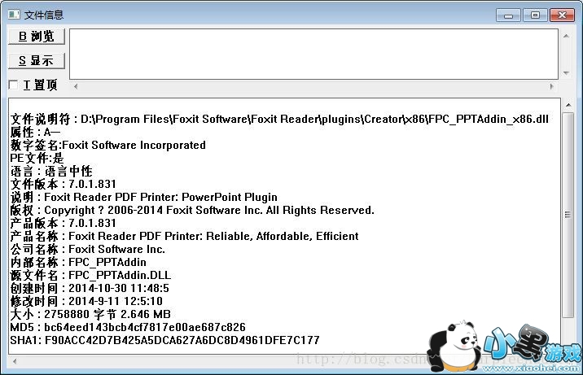The width and height of the screenshot is (583, 375).
Task: Click the down arrow of the top input box scrollbar
Action: [566, 72]
